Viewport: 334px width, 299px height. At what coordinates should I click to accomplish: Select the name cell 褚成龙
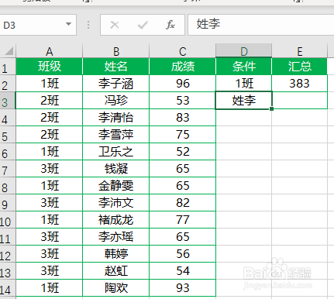pyautogui.click(x=115, y=220)
